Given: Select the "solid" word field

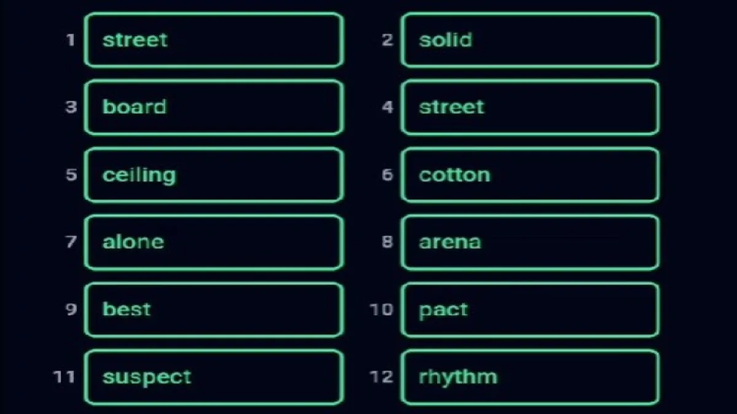Looking at the screenshot, I should click(529, 40).
